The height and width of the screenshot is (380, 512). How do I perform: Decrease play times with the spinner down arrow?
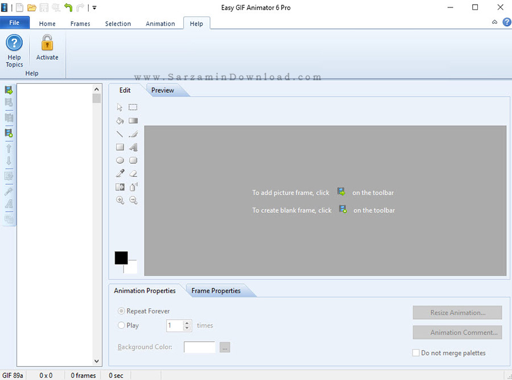click(x=187, y=328)
